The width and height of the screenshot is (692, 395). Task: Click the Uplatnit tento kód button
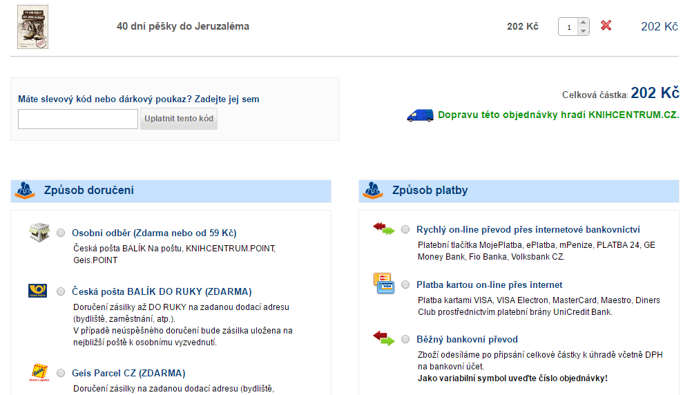179,119
